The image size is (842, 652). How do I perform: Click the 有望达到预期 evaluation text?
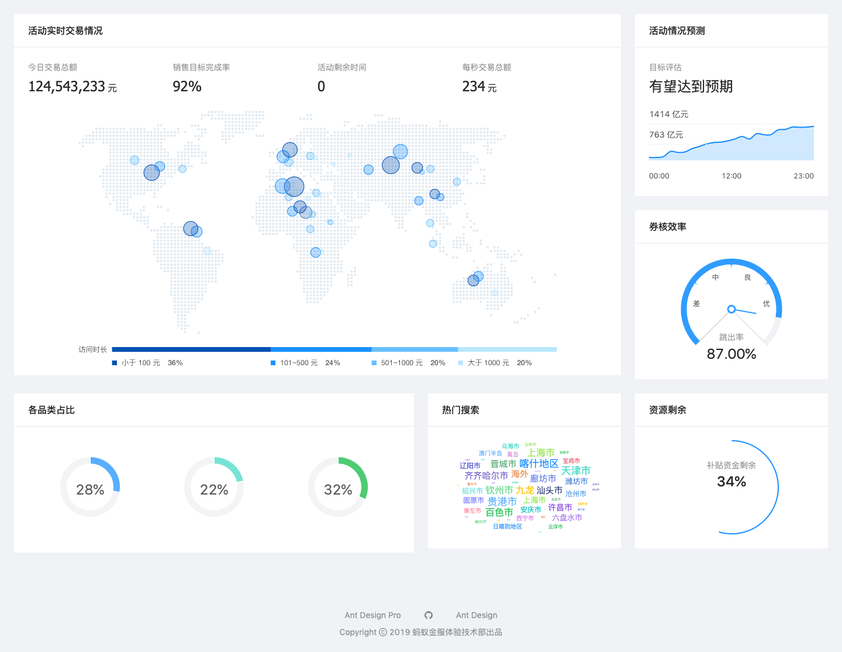point(691,87)
